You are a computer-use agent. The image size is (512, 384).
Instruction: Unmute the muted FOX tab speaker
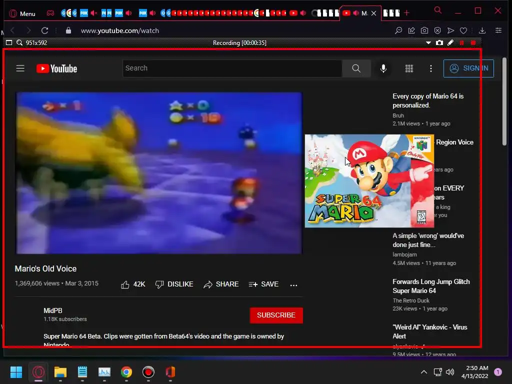pos(93,13)
